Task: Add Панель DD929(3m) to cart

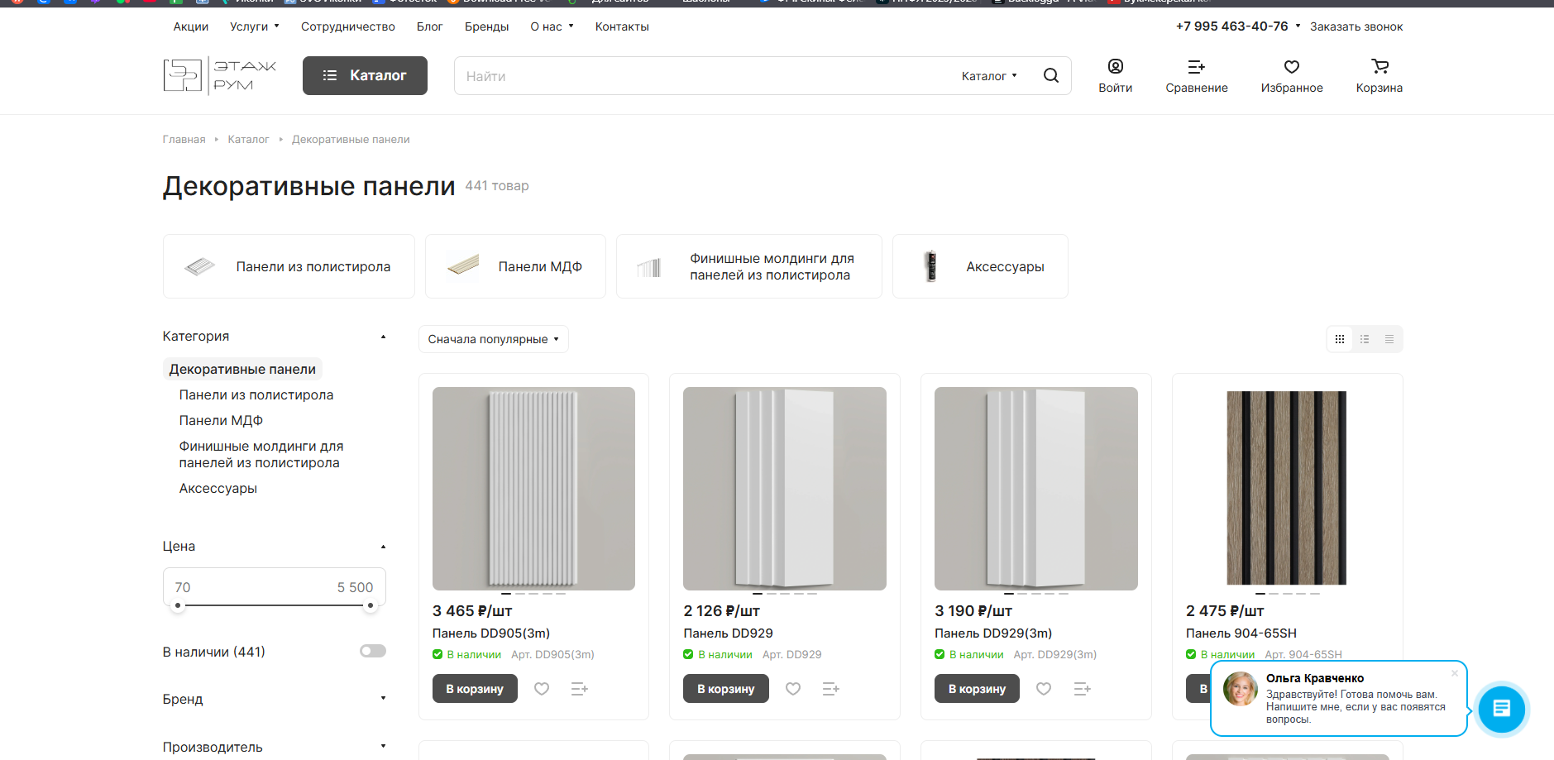Action: (977, 689)
